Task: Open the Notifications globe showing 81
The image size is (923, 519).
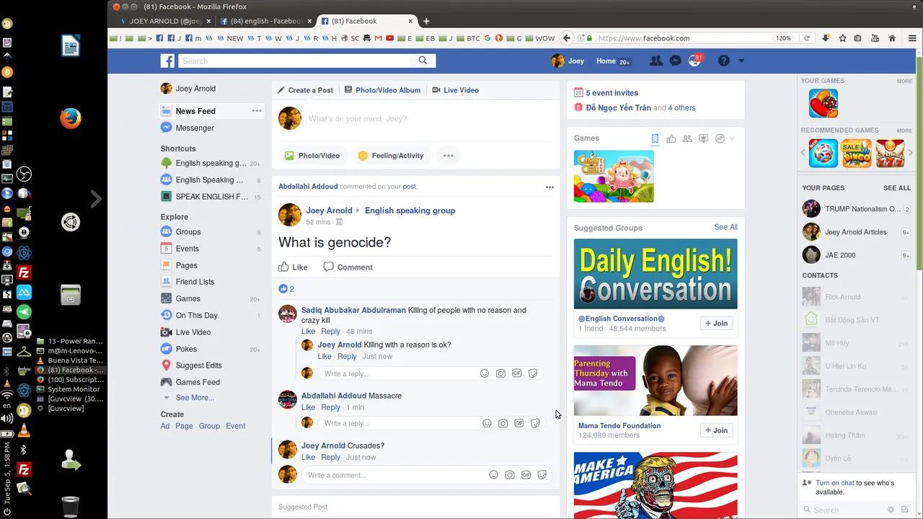Action: [695, 61]
